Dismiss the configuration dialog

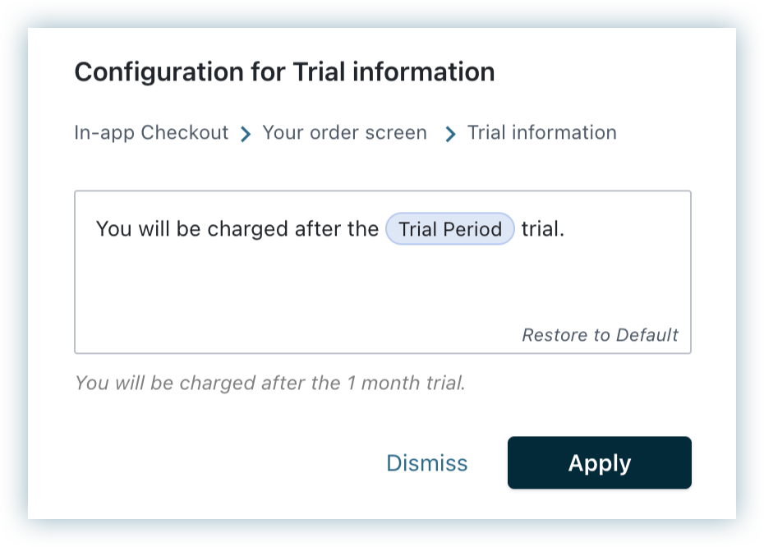pos(427,463)
